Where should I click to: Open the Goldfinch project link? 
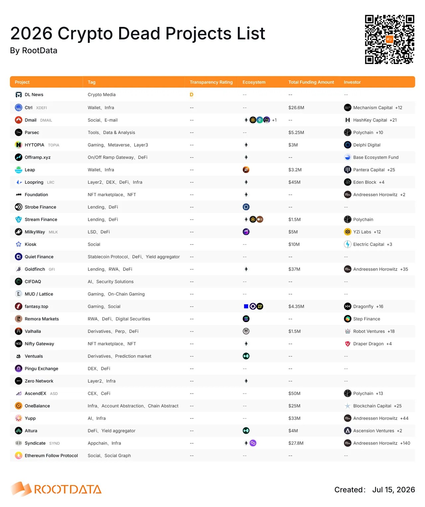[x=35, y=269]
